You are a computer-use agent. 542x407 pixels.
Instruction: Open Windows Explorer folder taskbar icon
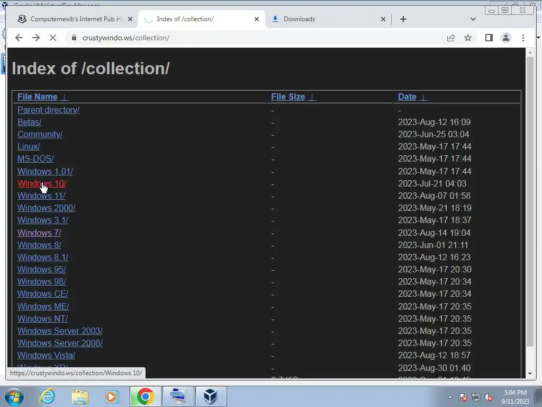(x=80, y=396)
